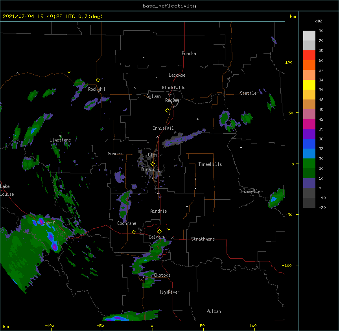Click the Didsbury town label
This screenshot has height=331, width=339.
coord(151,169)
